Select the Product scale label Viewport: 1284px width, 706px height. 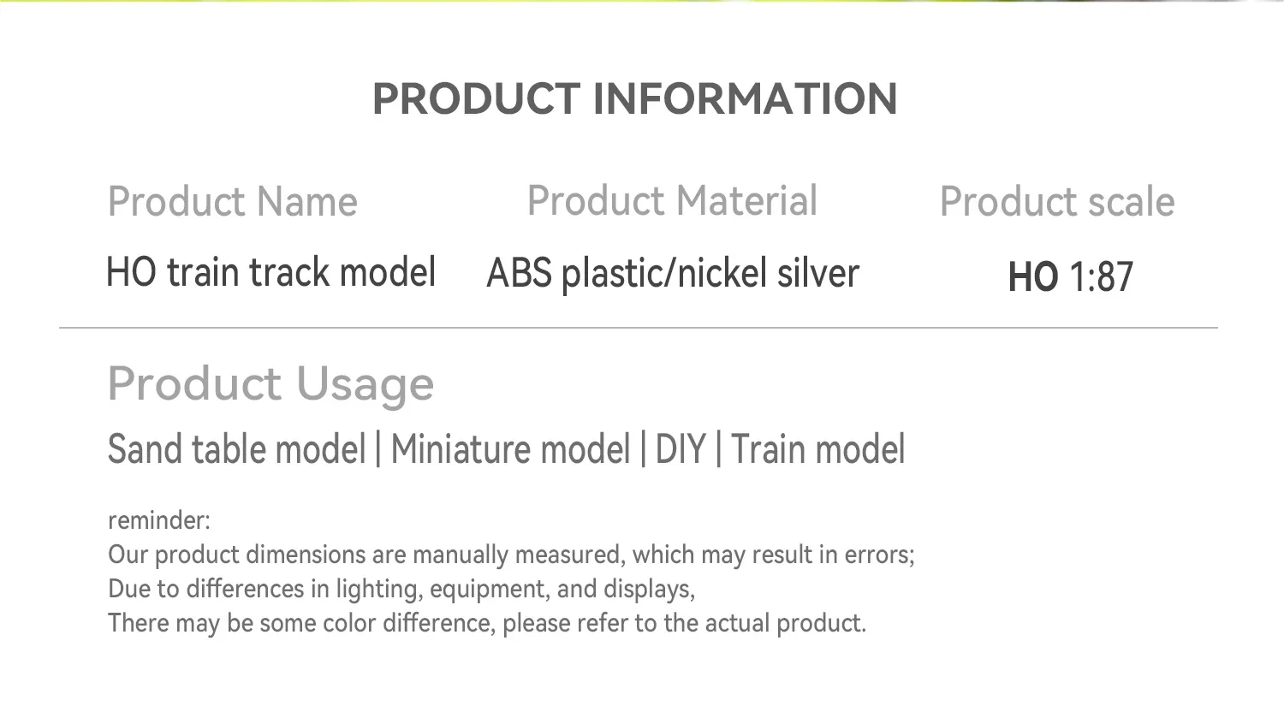pyautogui.click(x=1057, y=203)
